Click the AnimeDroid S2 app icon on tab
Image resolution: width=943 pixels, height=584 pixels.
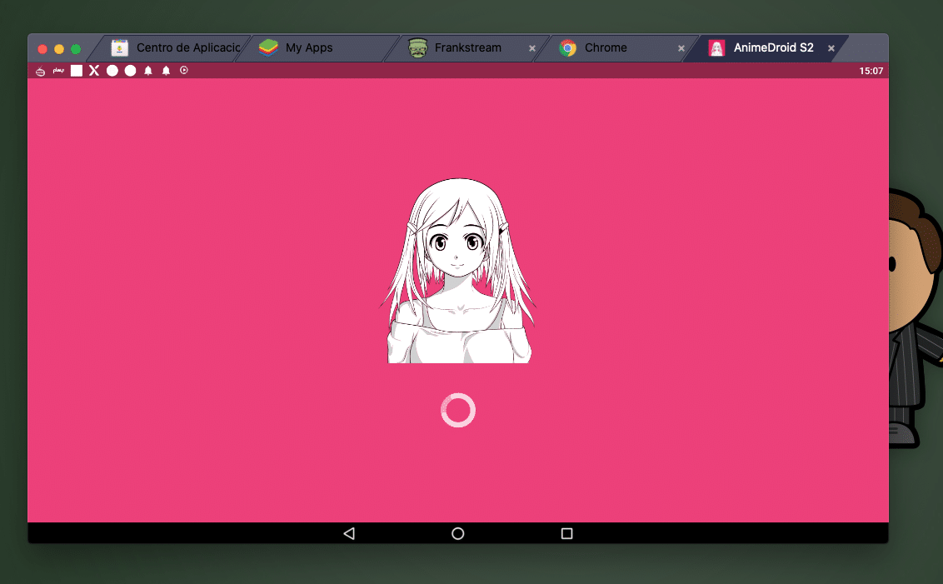tap(716, 47)
